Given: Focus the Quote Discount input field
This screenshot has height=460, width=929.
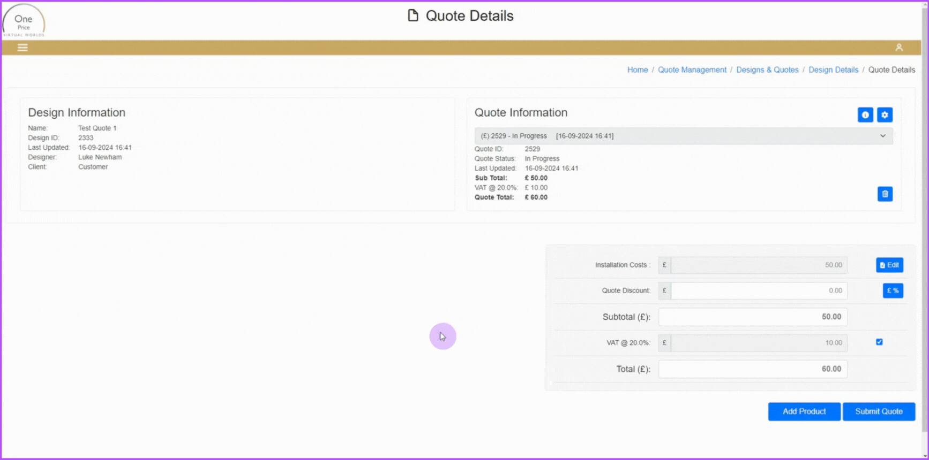Looking at the screenshot, I should tap(759, 290).
